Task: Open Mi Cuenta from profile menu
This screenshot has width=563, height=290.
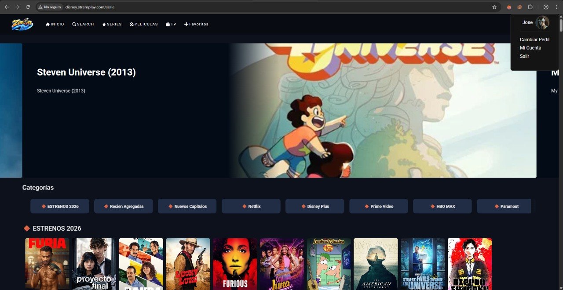Action: click(x=530, y=48)
